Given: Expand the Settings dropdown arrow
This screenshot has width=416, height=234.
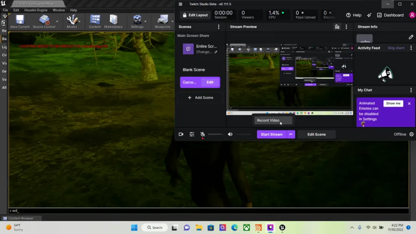Looking at the screenshot, I should [x=145, y=21].
